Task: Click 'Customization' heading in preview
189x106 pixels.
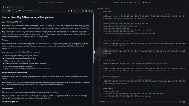Action: pos(7,88)
